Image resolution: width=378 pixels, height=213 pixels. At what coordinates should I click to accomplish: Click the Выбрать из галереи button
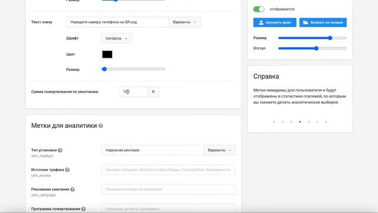(323, 22)
